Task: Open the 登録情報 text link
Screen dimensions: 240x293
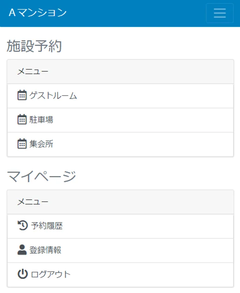Action: [x=45, y=250]
